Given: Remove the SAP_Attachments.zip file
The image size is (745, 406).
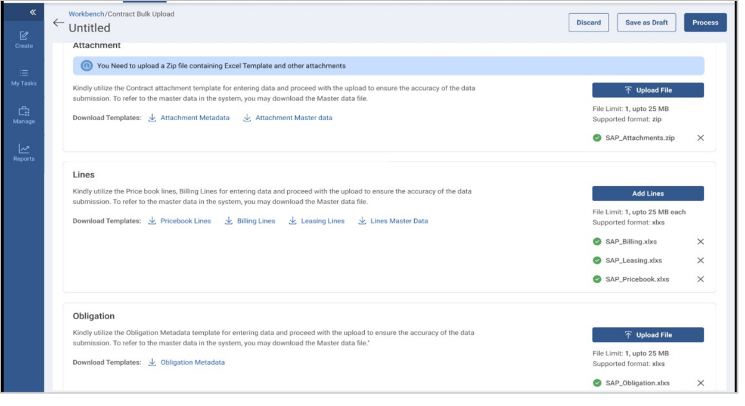Looking at the screenshot, I should [700, 138].
